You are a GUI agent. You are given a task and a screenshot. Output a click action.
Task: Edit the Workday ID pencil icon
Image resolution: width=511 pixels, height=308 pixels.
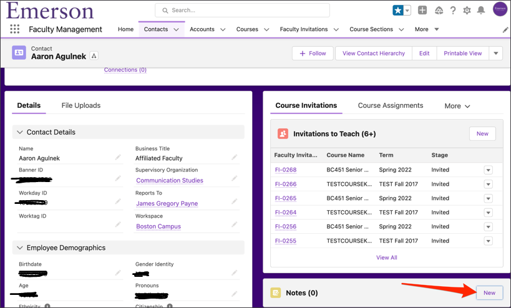[118, 201]
